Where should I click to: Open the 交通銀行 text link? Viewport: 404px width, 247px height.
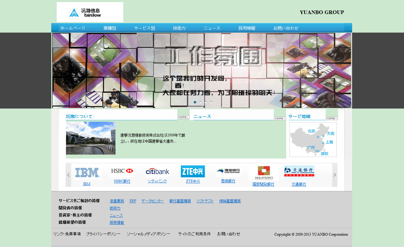tap(299, 184)
